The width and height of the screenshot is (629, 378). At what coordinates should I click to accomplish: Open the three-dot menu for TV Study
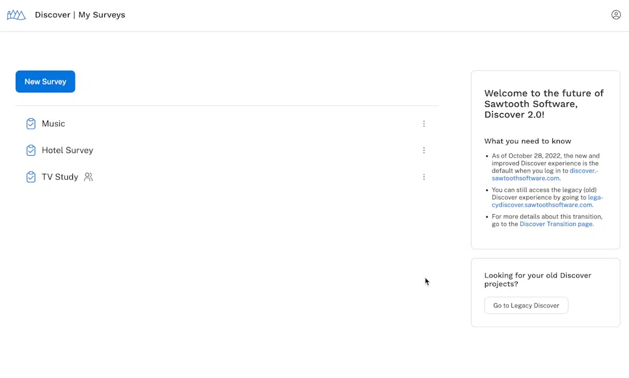(x=423, y=177)
